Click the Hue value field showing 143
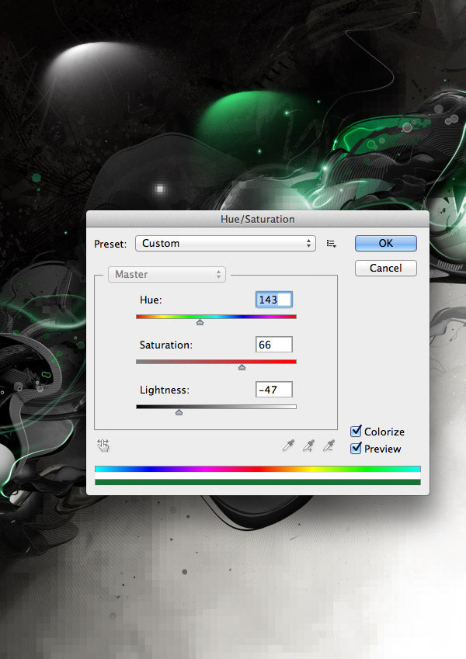The width and height of the screenshot is (466, 659). point(273,300)
